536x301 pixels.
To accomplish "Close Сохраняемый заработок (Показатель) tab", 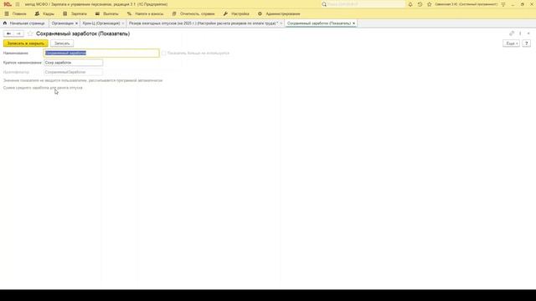I will point(353,23).
